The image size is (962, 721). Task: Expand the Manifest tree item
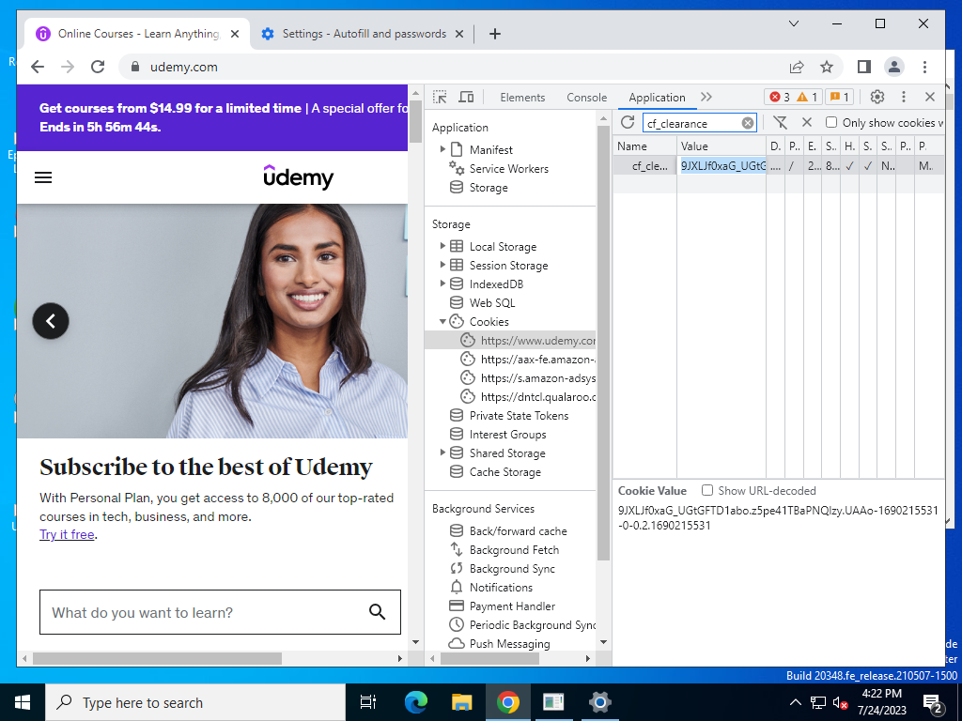pos(442,149)
